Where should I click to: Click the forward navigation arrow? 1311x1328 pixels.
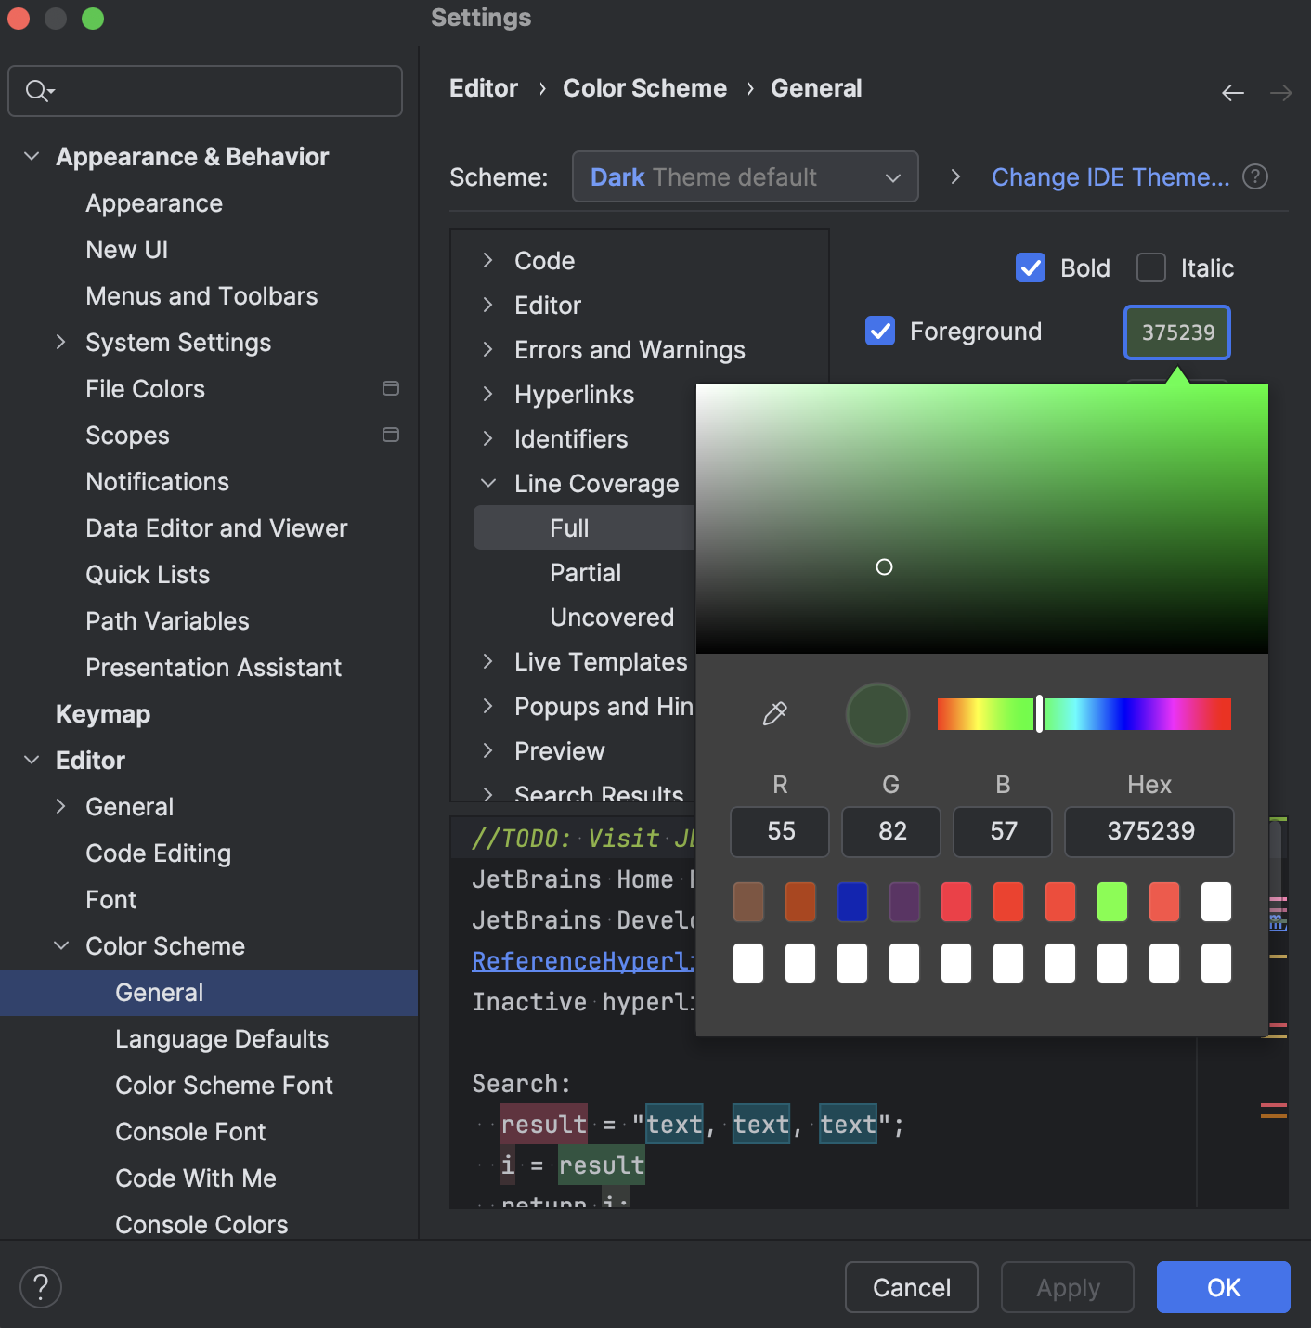[x=1280, y=93]
